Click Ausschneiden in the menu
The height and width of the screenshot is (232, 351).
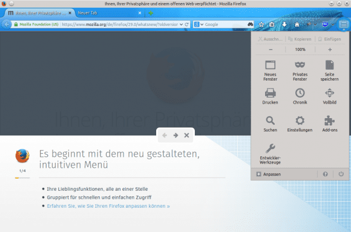click(x=270, y=39)
